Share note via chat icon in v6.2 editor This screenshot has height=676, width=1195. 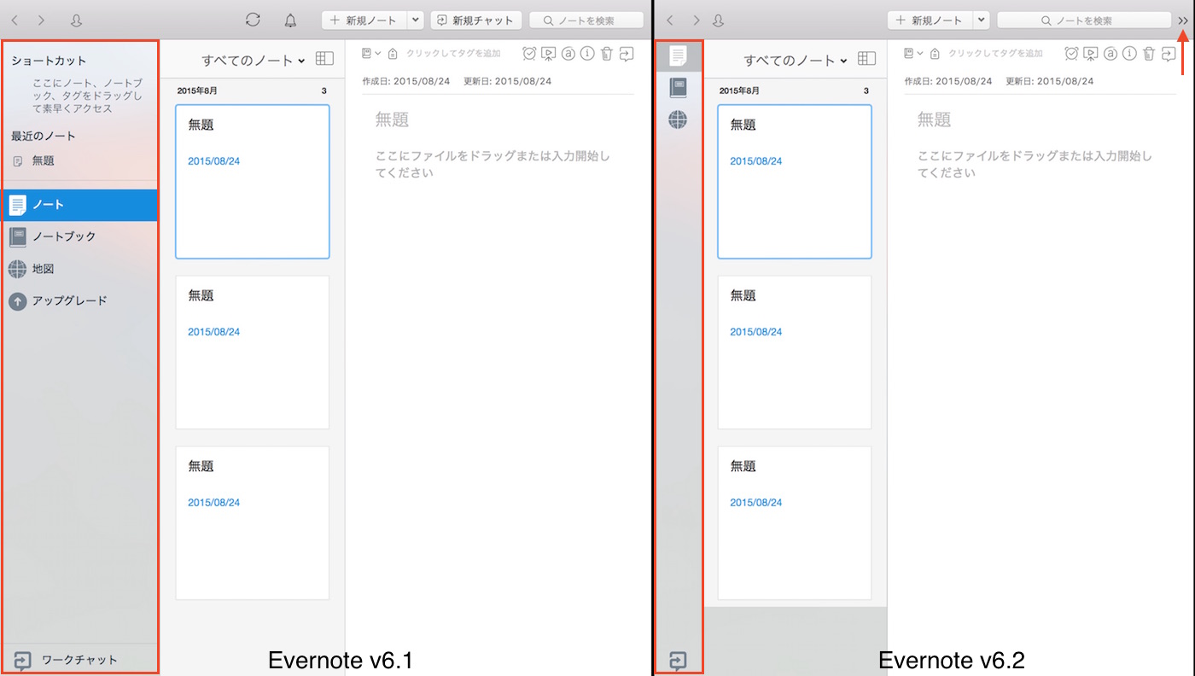pos(1169,53)
